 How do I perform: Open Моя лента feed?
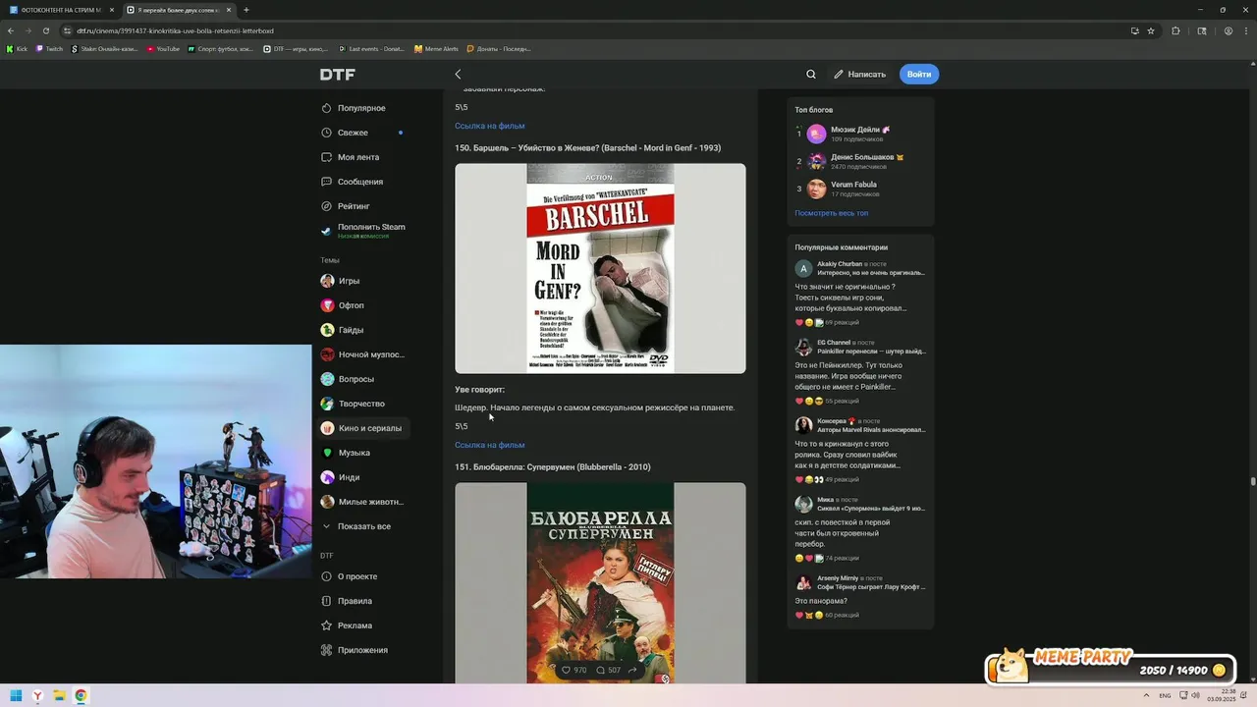[x=357, y=157]
